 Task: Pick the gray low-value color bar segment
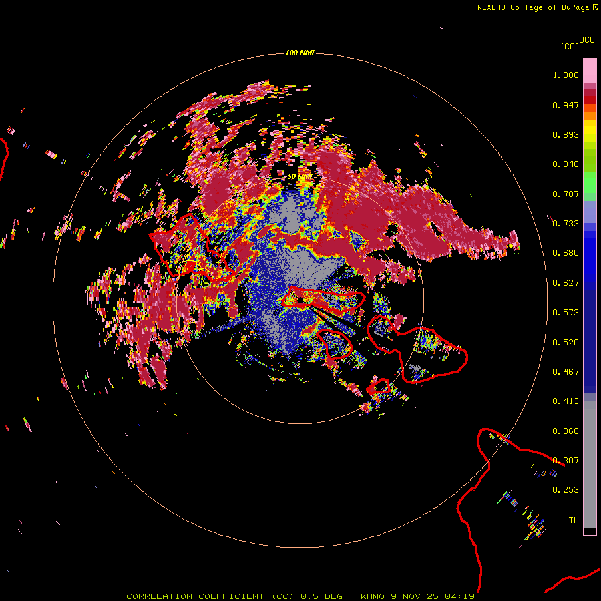[x=590, y=464]
